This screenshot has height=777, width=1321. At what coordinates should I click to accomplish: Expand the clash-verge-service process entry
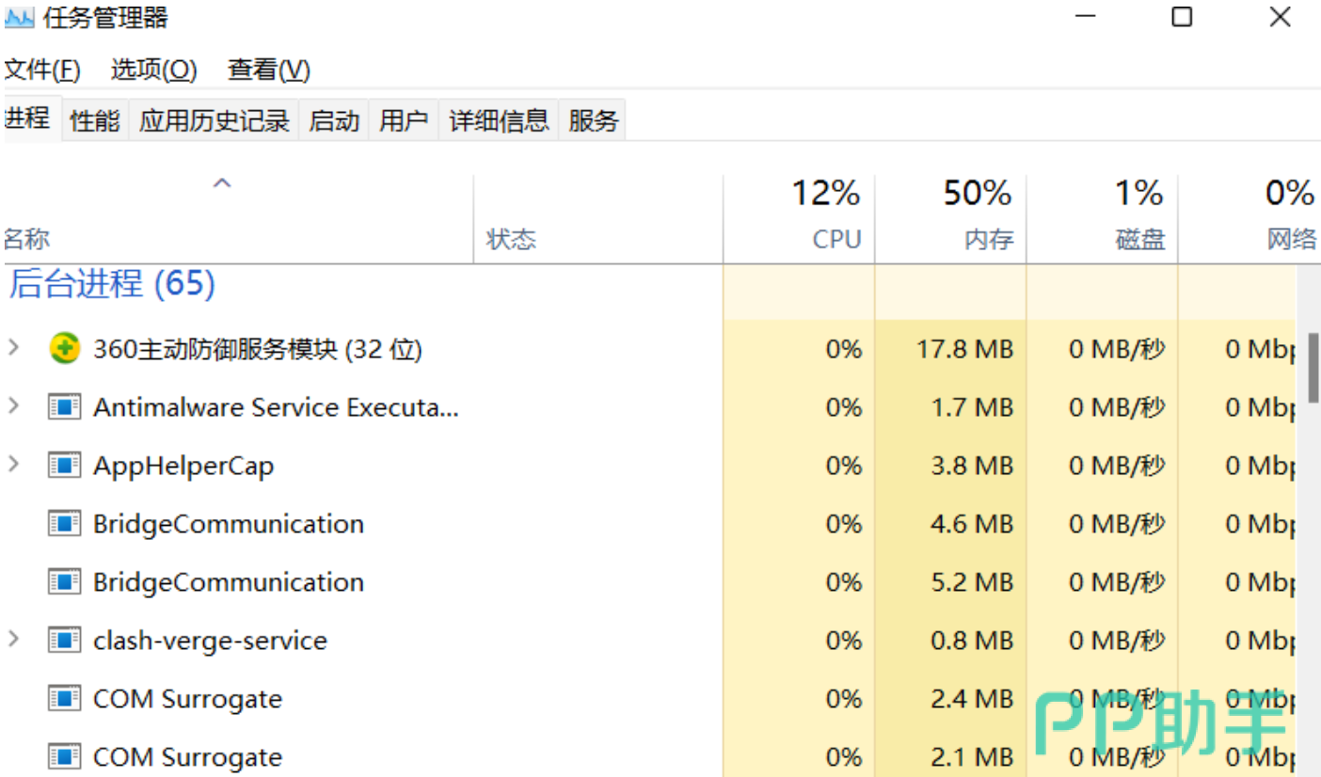[13, 640]
